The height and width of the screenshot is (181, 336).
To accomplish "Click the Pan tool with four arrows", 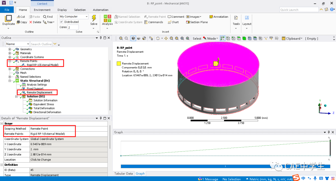I will pos(166,38).
